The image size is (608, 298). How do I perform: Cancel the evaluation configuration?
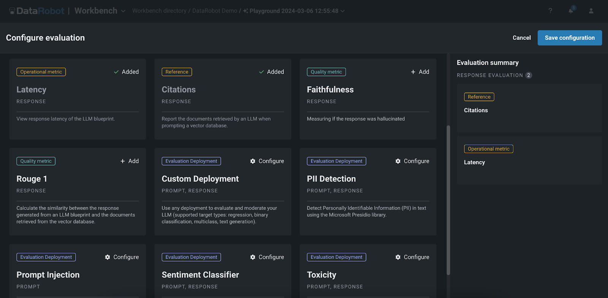(x=521, y=38)
